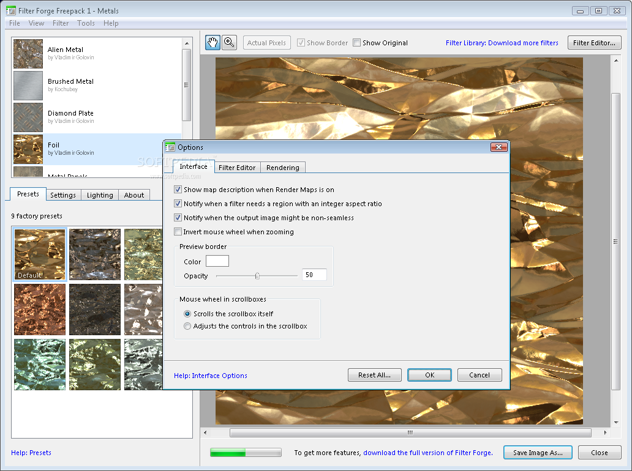
Task: Select the Alien Metal filter thumbnail
Action: pyautogui.click(x=28, y=54)
